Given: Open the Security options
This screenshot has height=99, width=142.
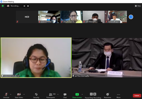Looking at the screenshot, I should pos(36,95).
